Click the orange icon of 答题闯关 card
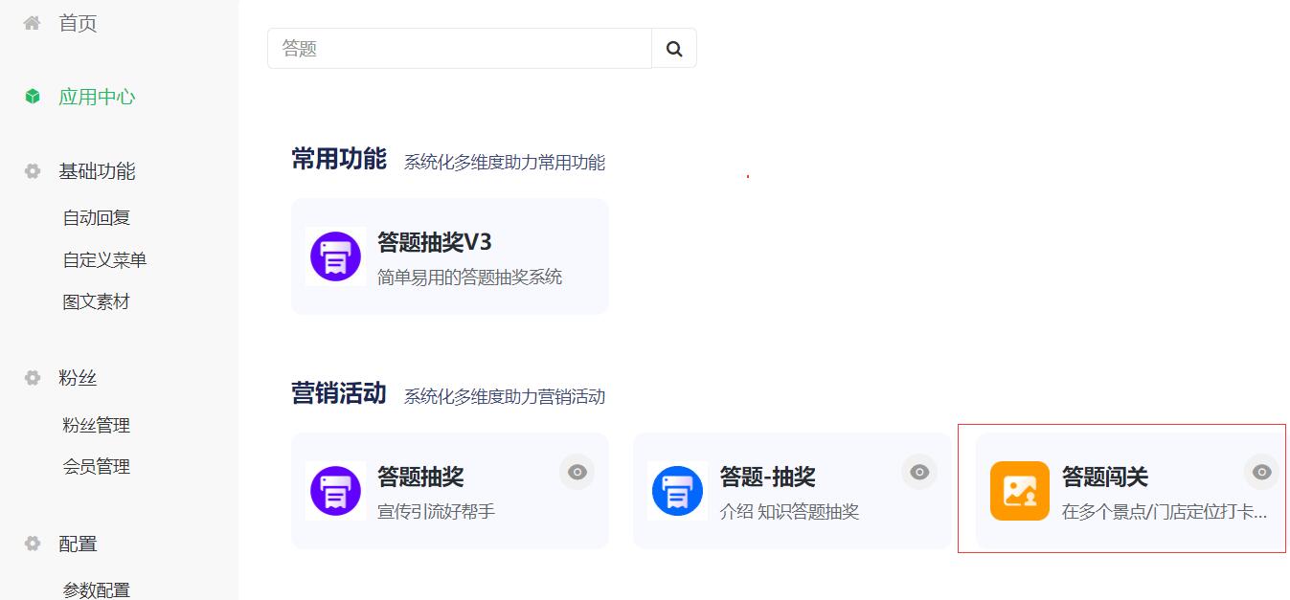The image size is (1290, 600). tap(1019, 491)
